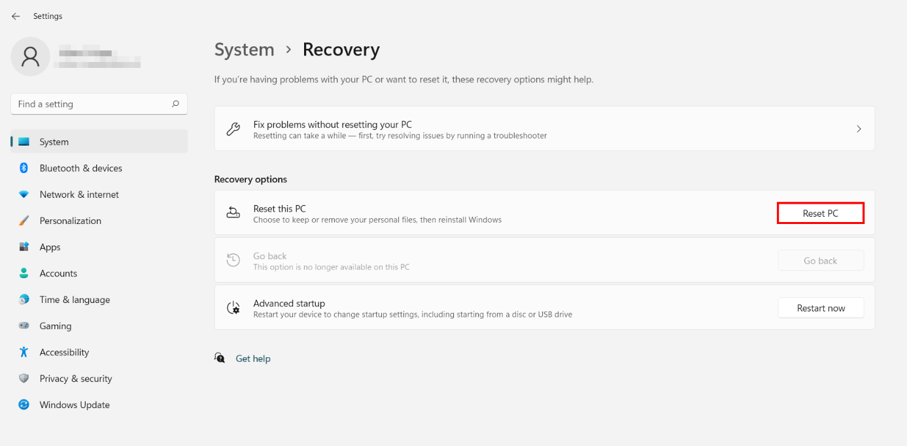Open the Get help link
The width and height of the screenshot is (907, 446).
click(x=253, y=358)
